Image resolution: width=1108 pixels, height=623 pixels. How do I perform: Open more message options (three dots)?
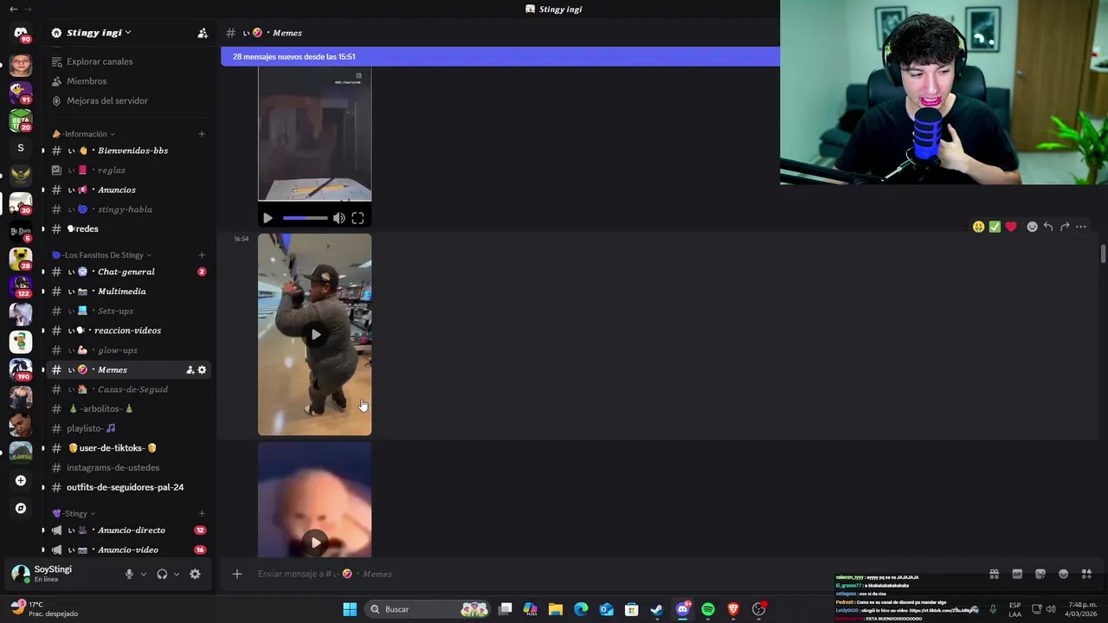click(x=1081, y=227)
